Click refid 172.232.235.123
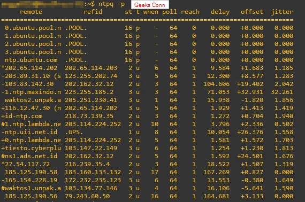305x202 pixels. coord(93,180)
